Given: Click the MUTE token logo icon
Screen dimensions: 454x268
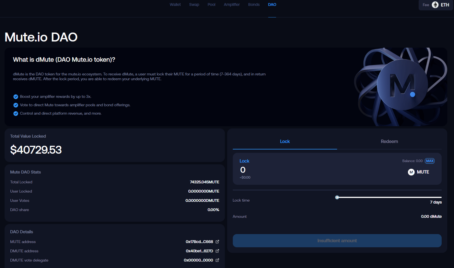Looking at the screenshot, I should (x=411, y=172).
